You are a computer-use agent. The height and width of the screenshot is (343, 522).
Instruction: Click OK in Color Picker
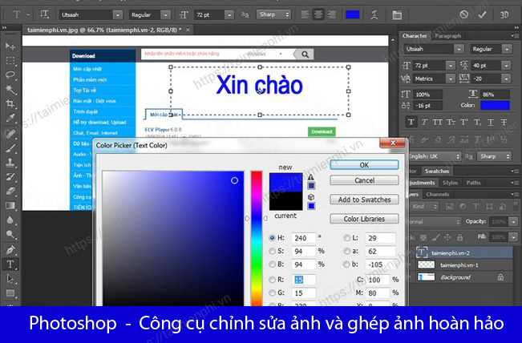(x=364, y=165)
